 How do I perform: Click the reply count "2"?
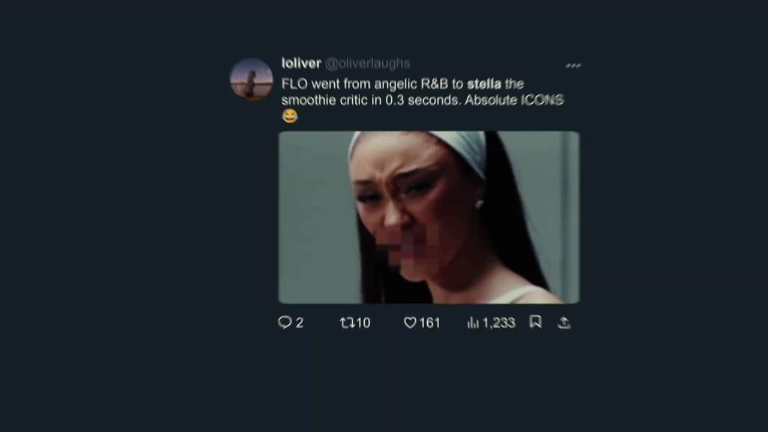point(299,323)
